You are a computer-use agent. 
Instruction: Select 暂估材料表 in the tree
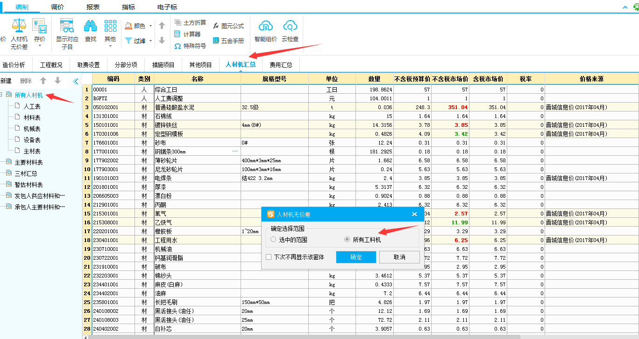coord(28,185)
